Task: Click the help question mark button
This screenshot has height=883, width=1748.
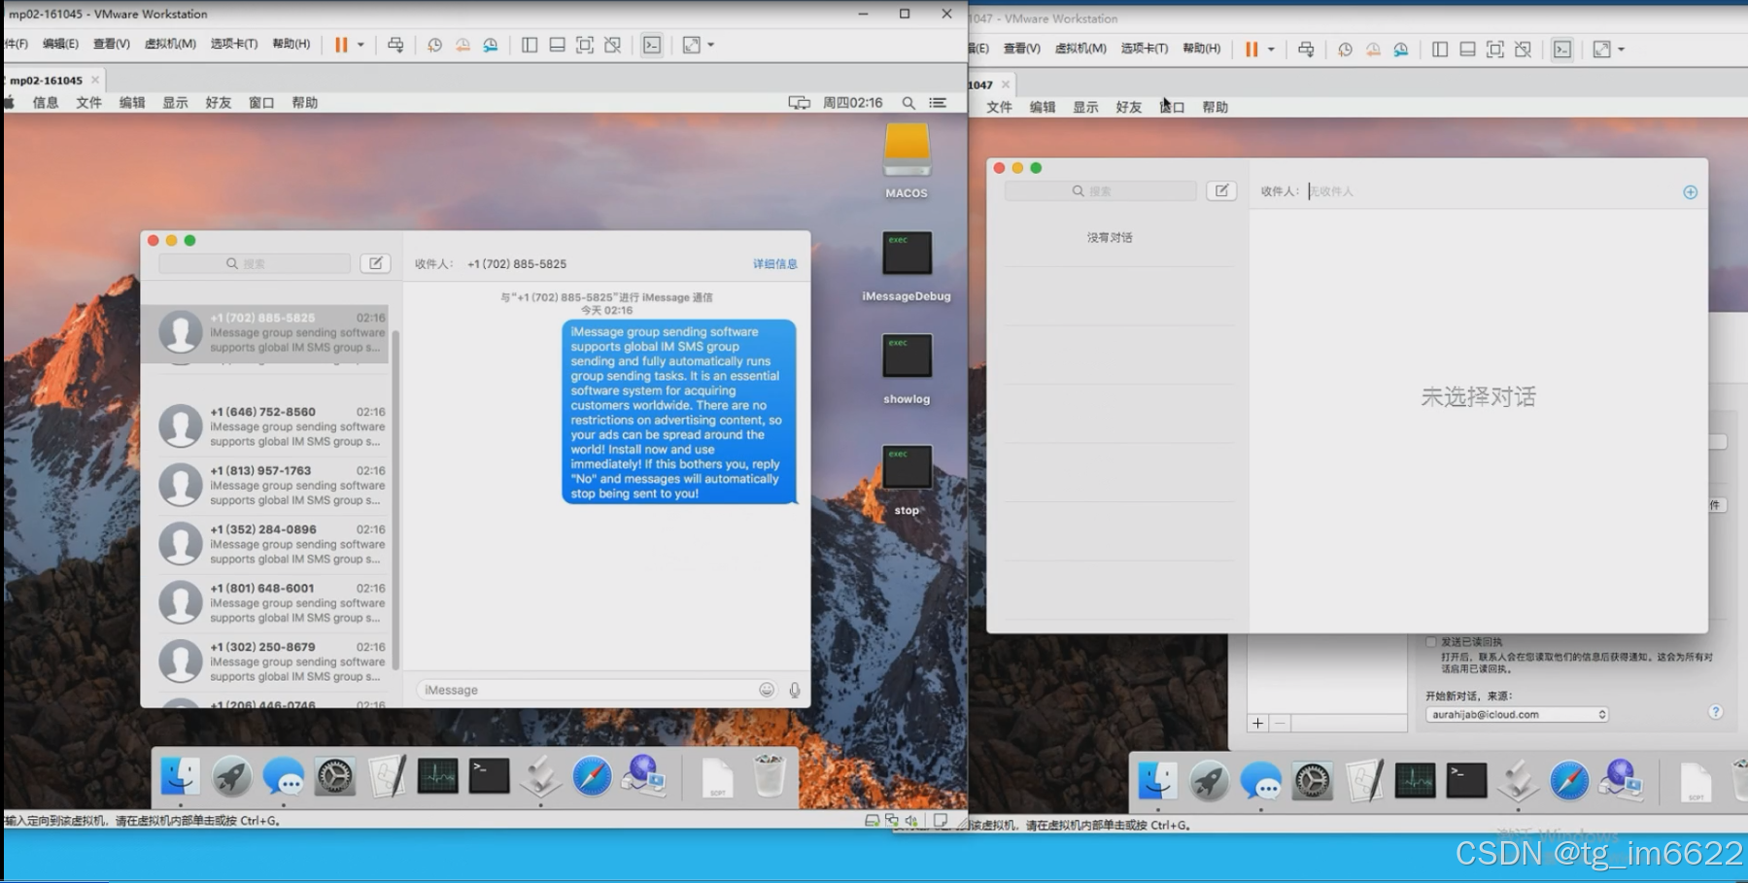Action: pos(1717,712)
